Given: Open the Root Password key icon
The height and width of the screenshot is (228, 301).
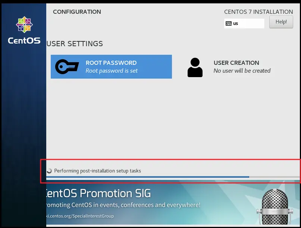Looking at the screenshot, I should (67, 67).
